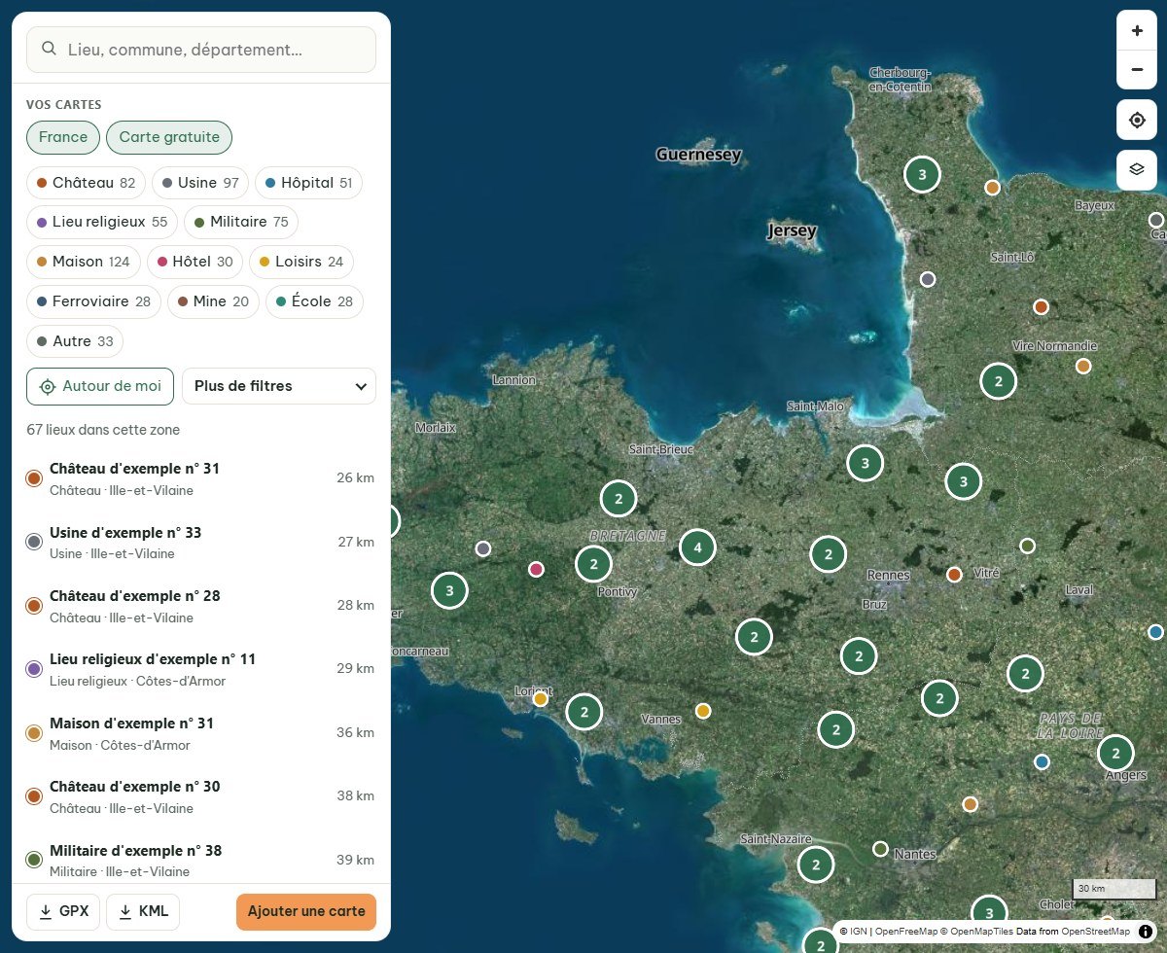Viewport: 1167px width, 953px height.
Task: Open the cluster of 2 north of Rennes
Action: [829, 554]
